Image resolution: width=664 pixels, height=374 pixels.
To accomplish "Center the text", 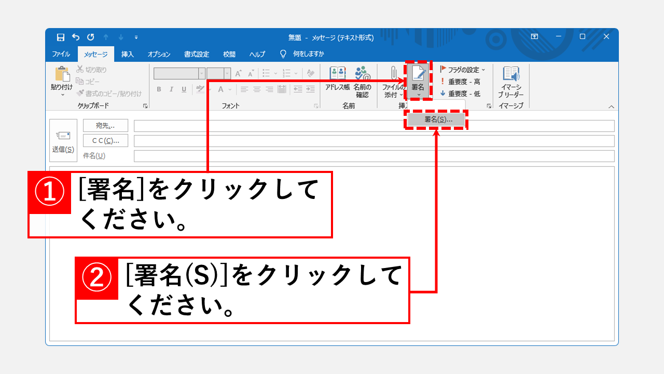I will [256, 89].
